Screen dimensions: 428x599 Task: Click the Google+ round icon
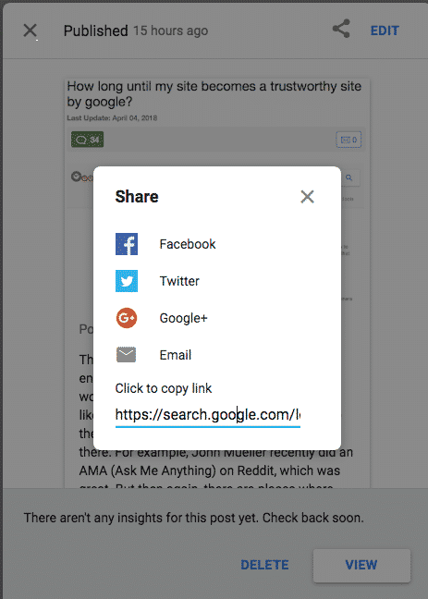tap(127, 318)
